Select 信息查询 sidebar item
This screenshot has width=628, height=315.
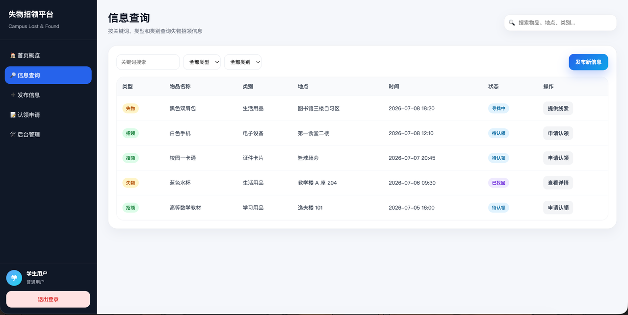click(x=48, y=75)
